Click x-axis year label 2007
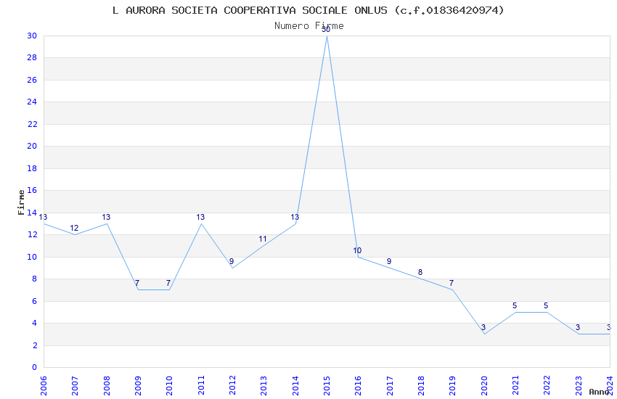This screenshot has height=399, width=617. [x=75, y=386]
